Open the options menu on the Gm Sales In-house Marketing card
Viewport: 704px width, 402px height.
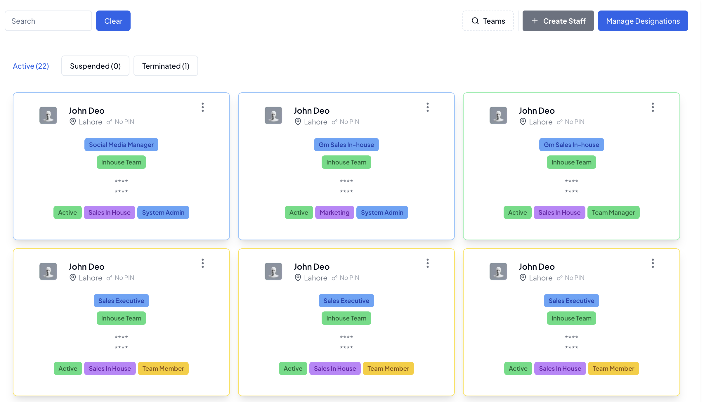click(427, 107)
